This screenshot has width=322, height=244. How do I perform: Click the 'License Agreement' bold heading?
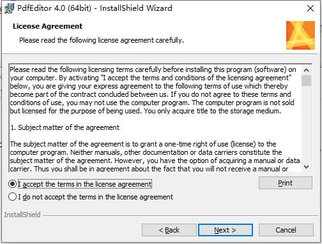pos(47,26)
